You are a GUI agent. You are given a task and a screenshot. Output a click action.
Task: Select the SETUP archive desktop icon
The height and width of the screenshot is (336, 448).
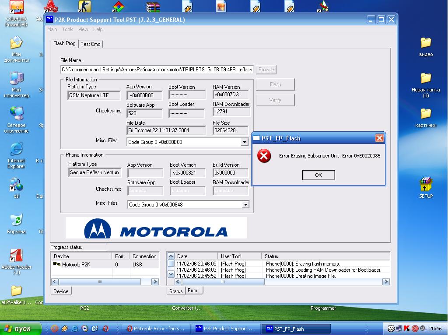click(426, 188)
